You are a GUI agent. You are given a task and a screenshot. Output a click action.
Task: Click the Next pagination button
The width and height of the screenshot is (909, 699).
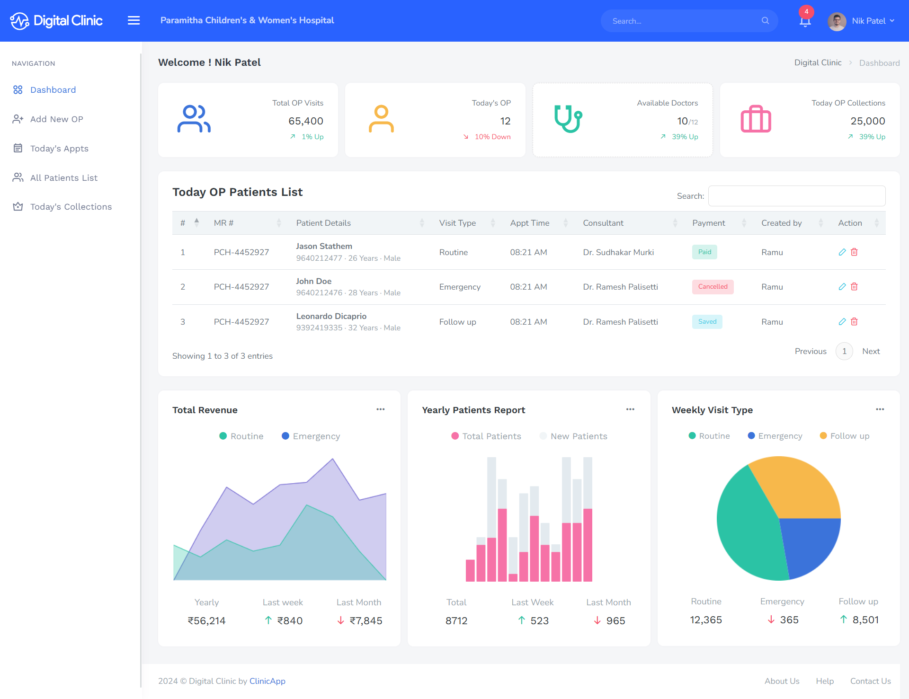pos(871,351)
